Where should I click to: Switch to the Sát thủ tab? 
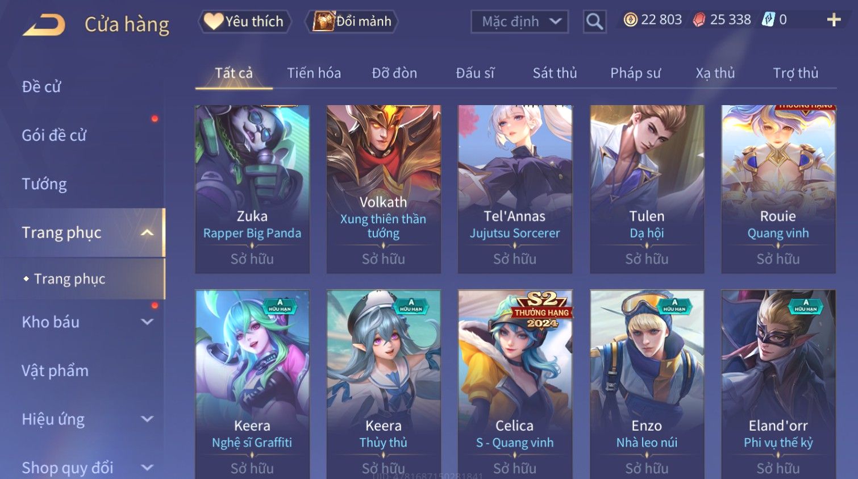[555, 73]
